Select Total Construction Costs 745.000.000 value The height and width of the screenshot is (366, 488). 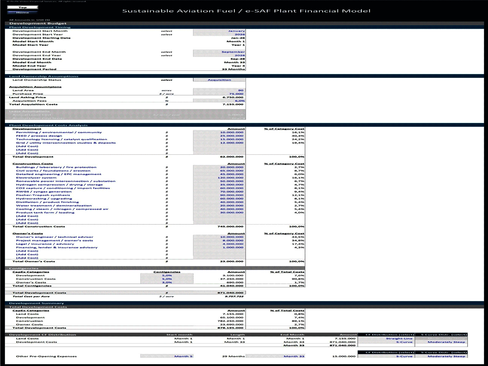pos(230,226)
